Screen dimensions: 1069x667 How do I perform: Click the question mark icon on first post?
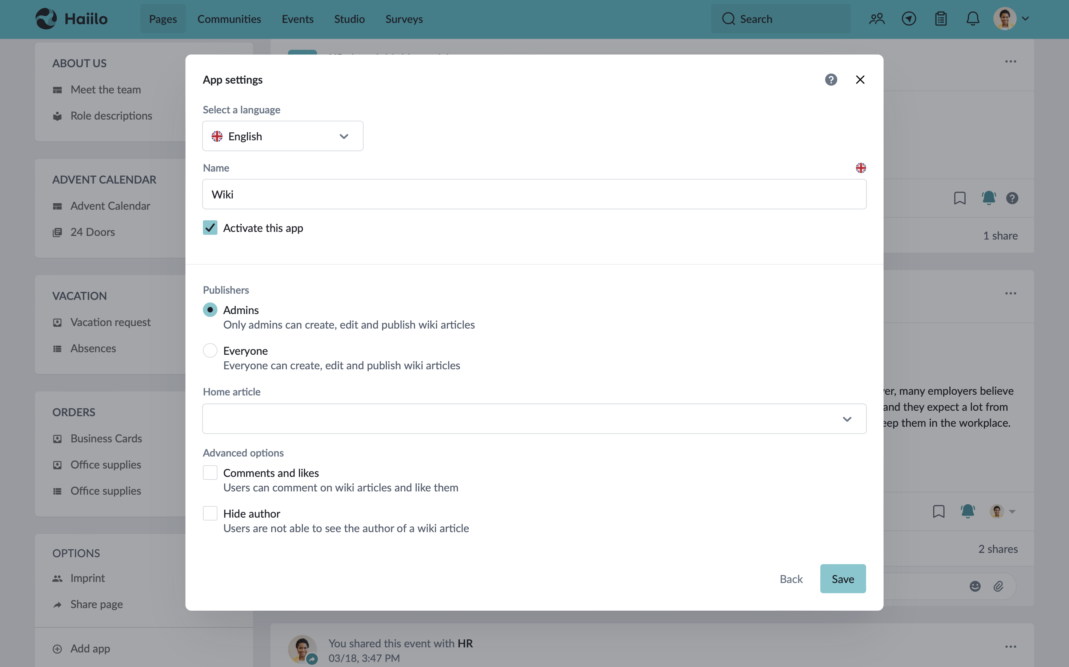point(1012,198)
